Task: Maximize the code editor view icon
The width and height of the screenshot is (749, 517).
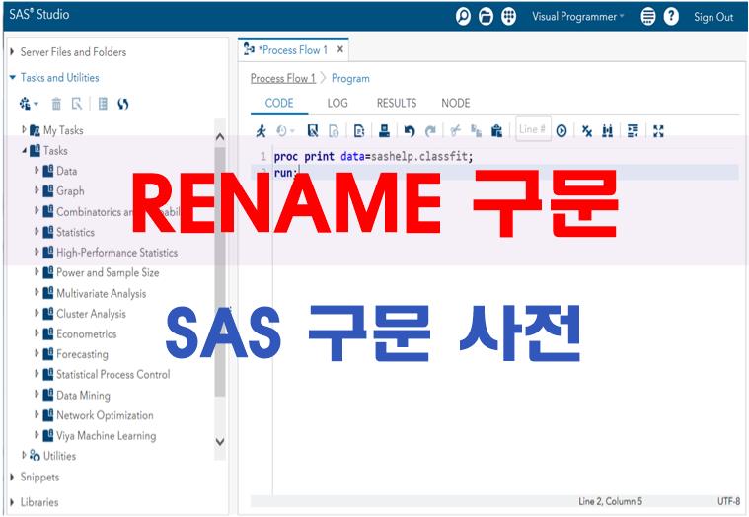Action: [x=658, y=130]
